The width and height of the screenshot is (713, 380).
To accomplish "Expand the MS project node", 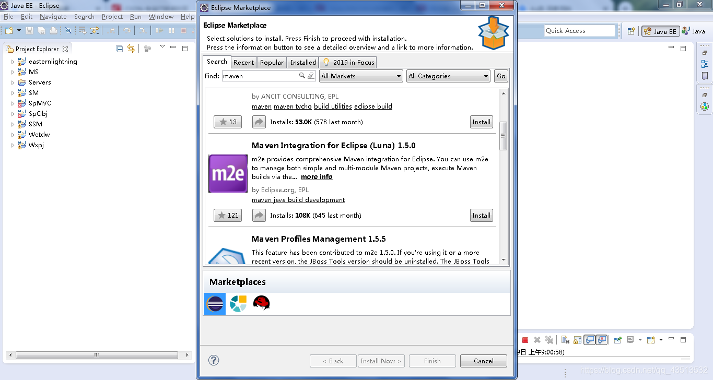I will pos(13,72).
